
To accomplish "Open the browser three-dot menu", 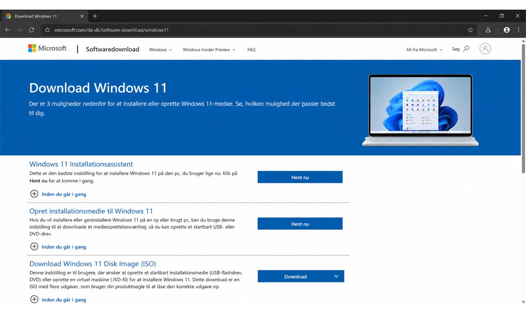I will click(518, 30).
